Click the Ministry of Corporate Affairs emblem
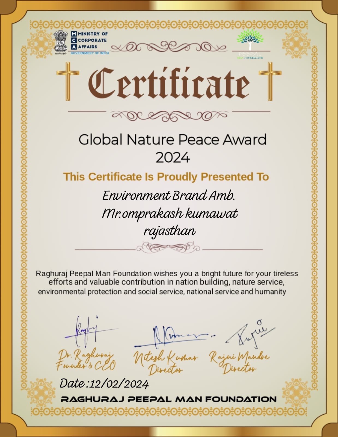The image size is (338, 437). click(x=61, y=42)
